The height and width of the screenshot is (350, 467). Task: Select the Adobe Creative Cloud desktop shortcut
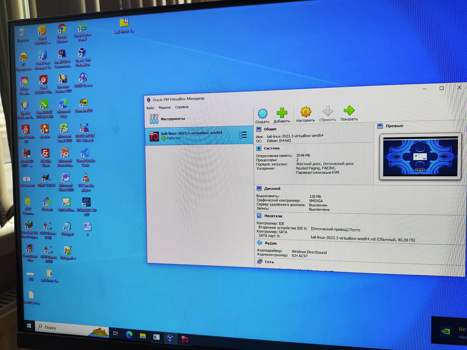(x=24, y=86)
